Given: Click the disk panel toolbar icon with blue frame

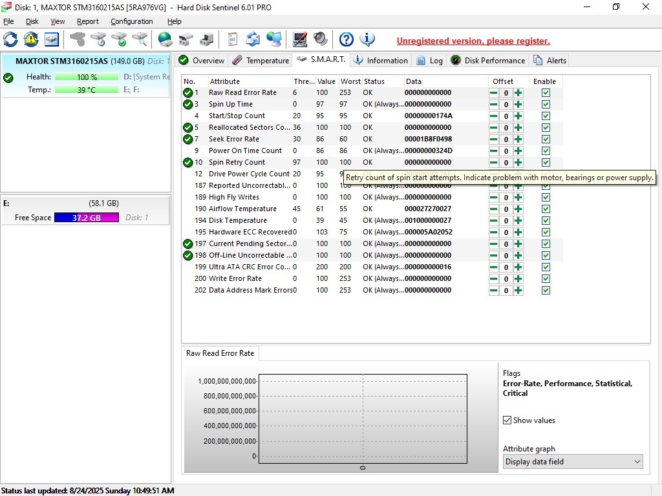Looking at the screenshot, I should (x=52, y=39).
